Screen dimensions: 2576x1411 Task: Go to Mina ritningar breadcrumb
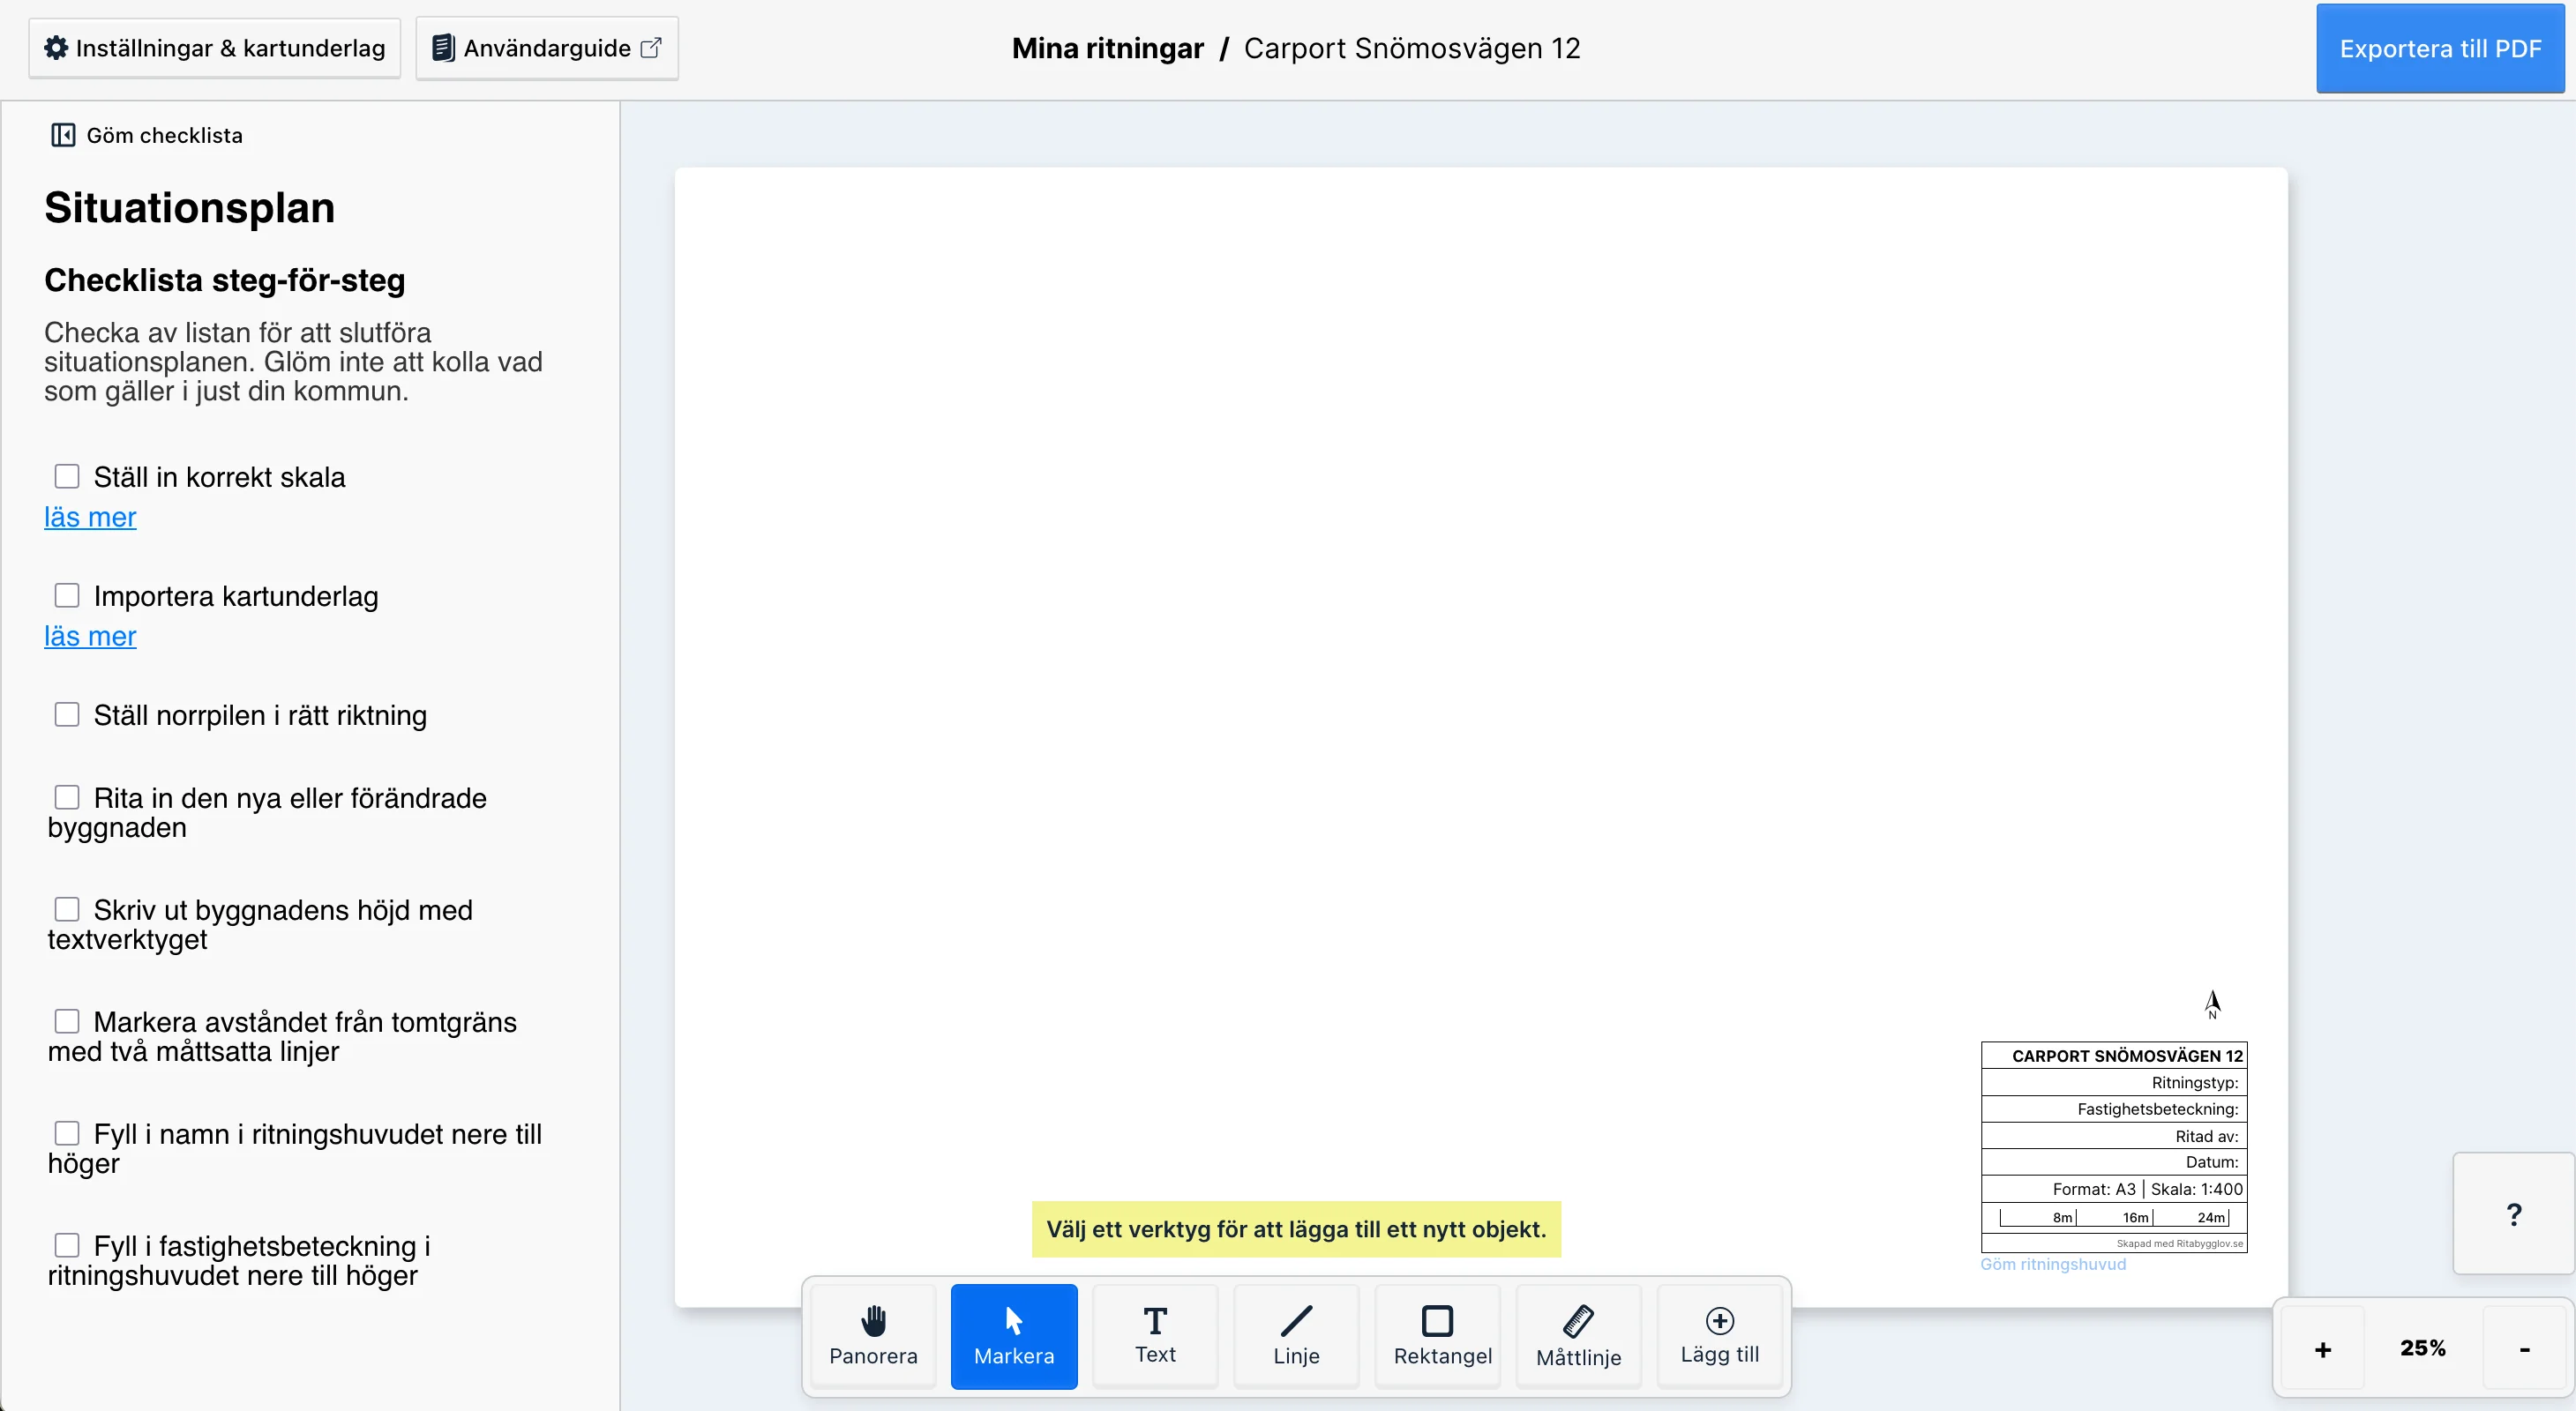[x=1107, y=48]
